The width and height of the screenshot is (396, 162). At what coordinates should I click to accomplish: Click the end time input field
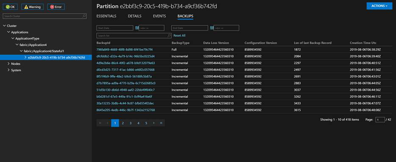tap(227, 28)
